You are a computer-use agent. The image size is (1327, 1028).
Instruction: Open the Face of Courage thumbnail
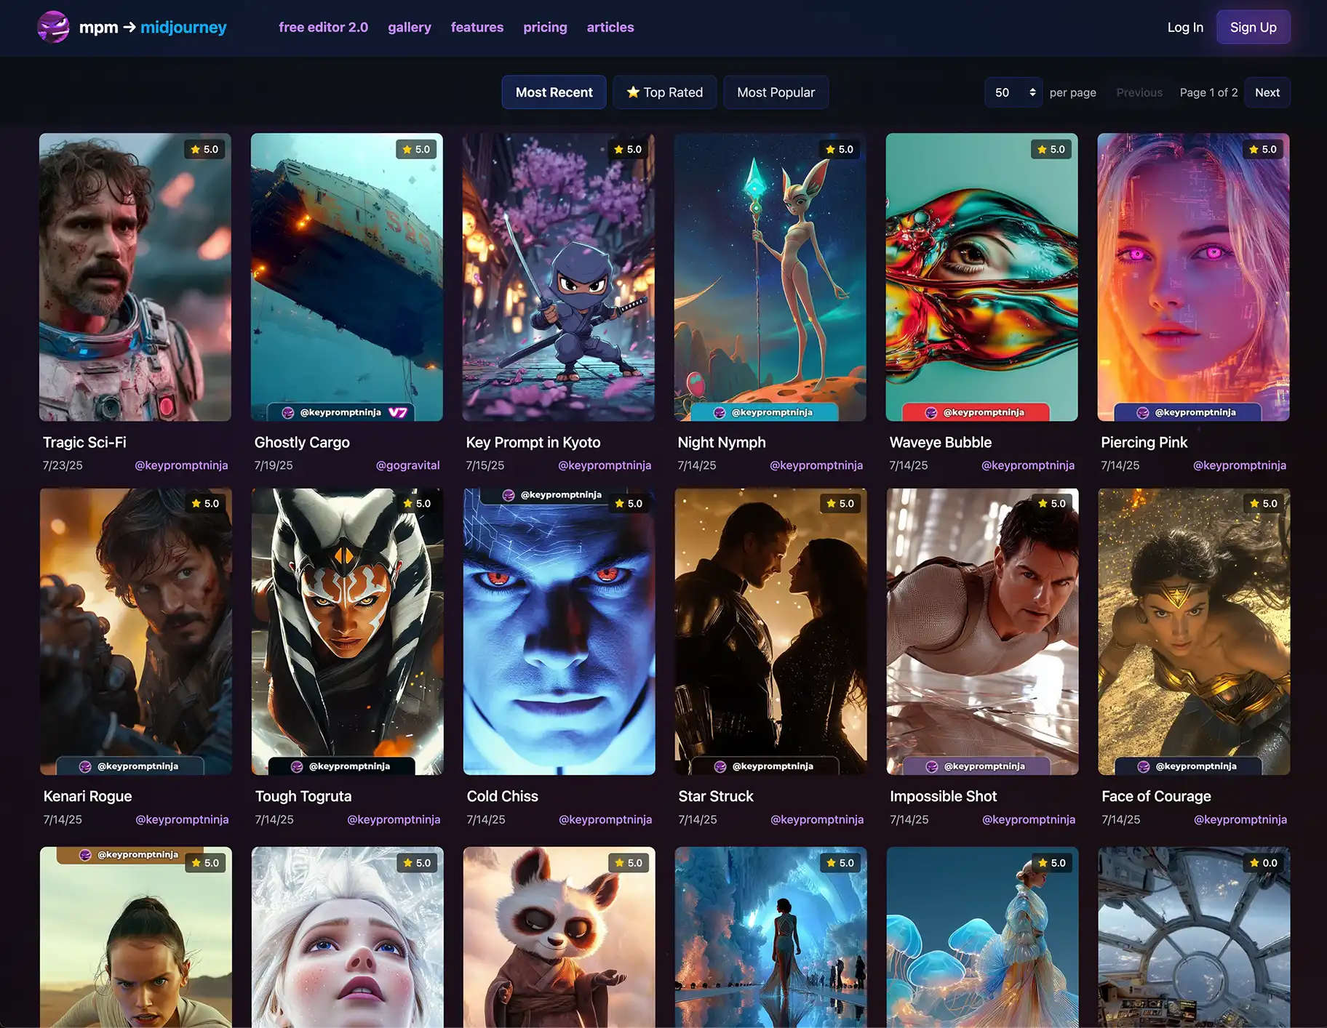[1195, 631]
